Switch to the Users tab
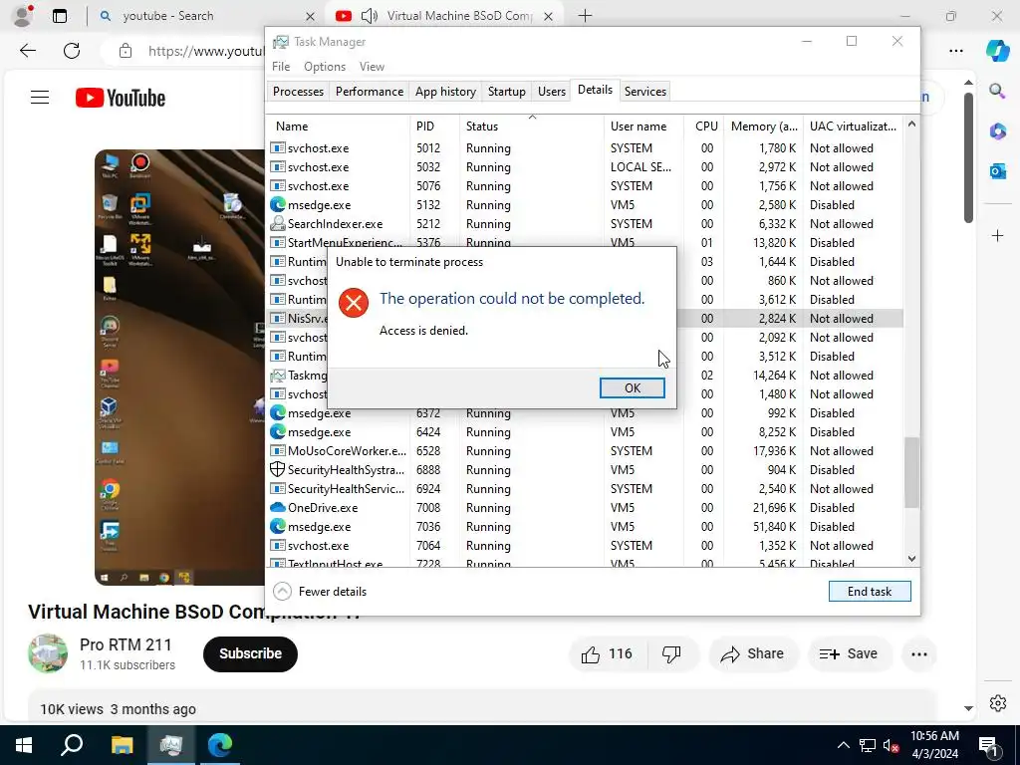The width and height of the screenshot is (1020, 765). pyautogui.click(x=552, y=92)
